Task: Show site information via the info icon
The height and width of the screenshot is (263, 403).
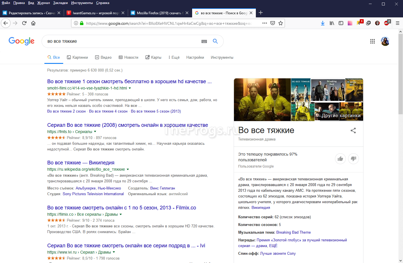Action: click(76, 23)
